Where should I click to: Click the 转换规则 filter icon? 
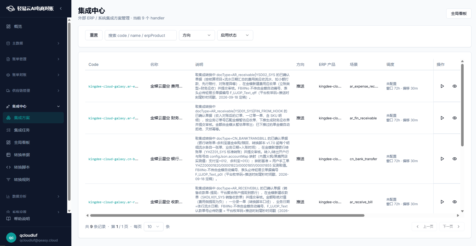click(8, 180)
